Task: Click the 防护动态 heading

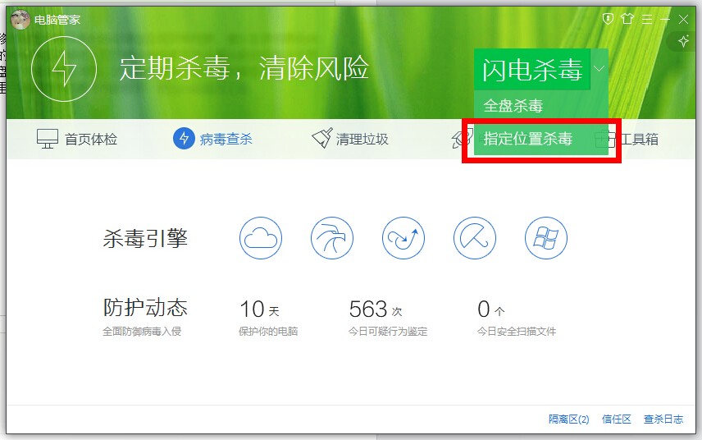Action: click(x=145, y=307)
